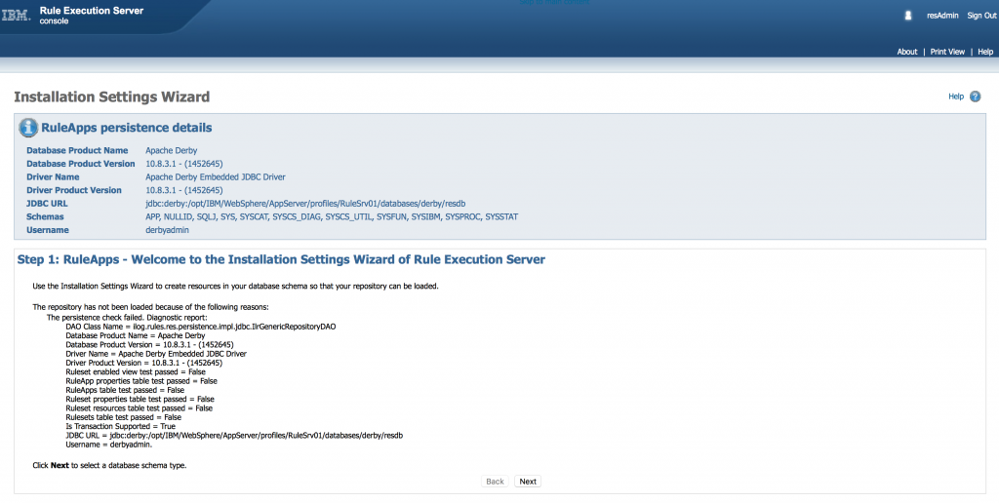Click the IBM logo in the header
This screenshot has height=503, width=999.
[16, 16]
